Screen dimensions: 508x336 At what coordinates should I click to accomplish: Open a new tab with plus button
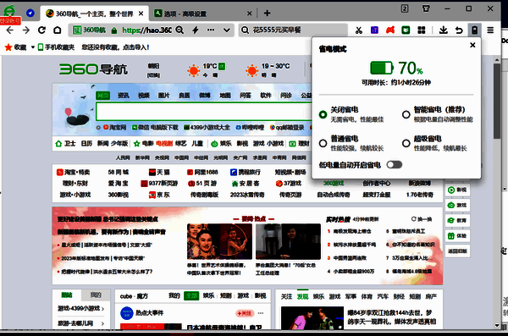pyautogui.click(x=268, y=13)
